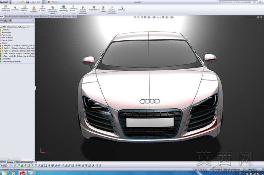
Task: Open the ConfigurationManager tab icon
Action: [x=6, y=21]
